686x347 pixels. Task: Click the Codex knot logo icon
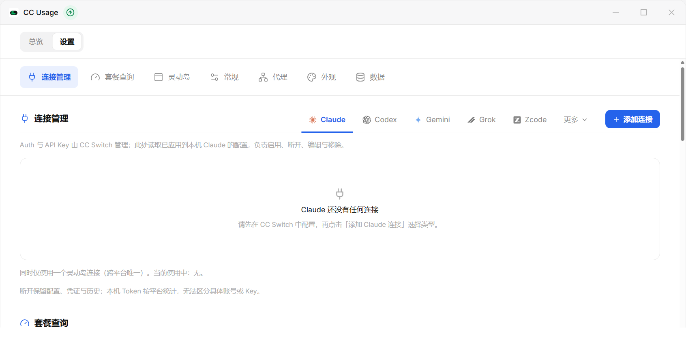[367, 120]
